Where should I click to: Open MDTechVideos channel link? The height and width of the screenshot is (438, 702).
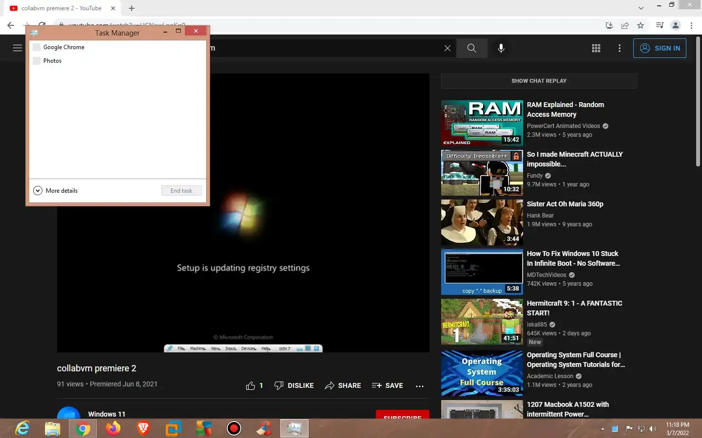pyautogui.click(x=546, y=275)
